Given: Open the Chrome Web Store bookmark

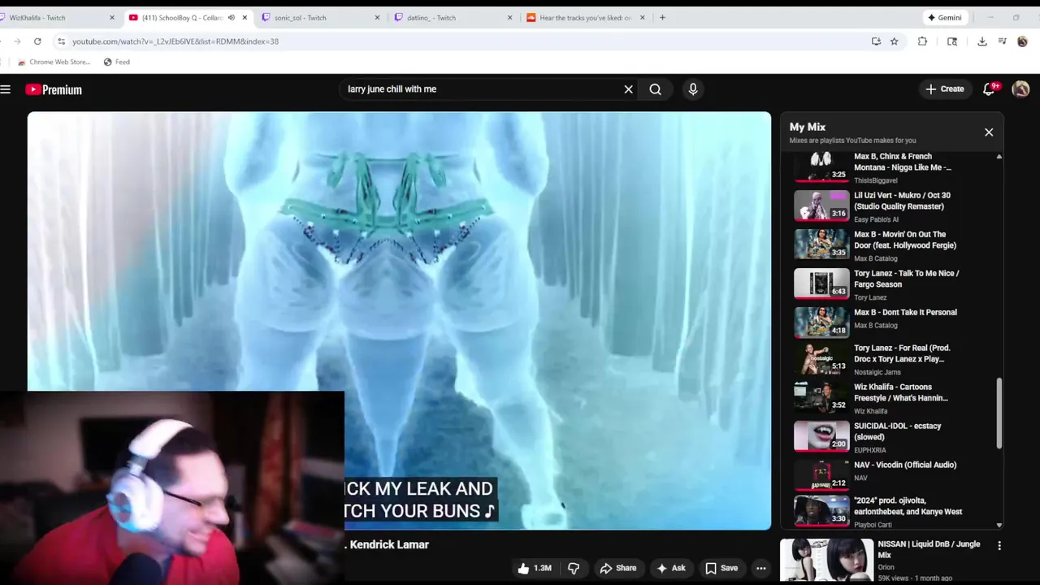Looking at the screenshot, I should coord(54,62).
